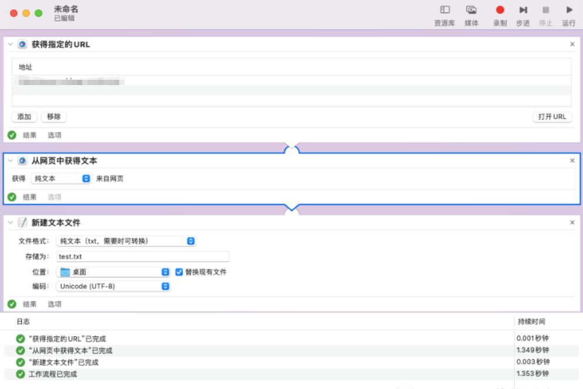The height and width of the screenshot is (389, 583).
Task: Collapse the 获得指定的URL action disclosure arrow
Action: tap(10, 44)
